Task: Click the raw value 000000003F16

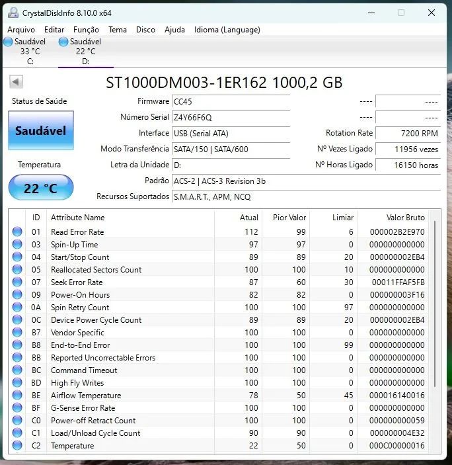Action: click(397, 295)
